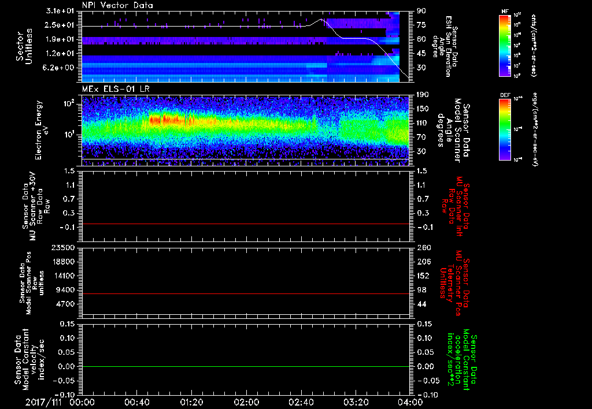Image resolution: width=592 pixels, height=409 pixels.
Task: Click the red MU Scanner Int Raw Data label
Action: pos(457,206)
